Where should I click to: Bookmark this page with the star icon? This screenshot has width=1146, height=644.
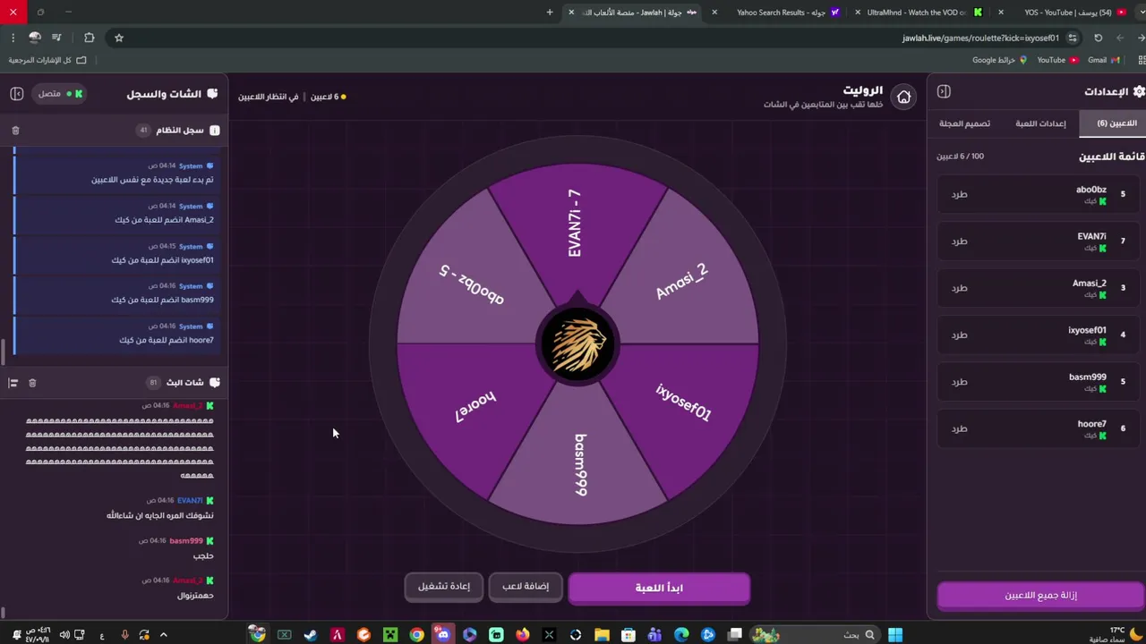click(x=119, y=38)
